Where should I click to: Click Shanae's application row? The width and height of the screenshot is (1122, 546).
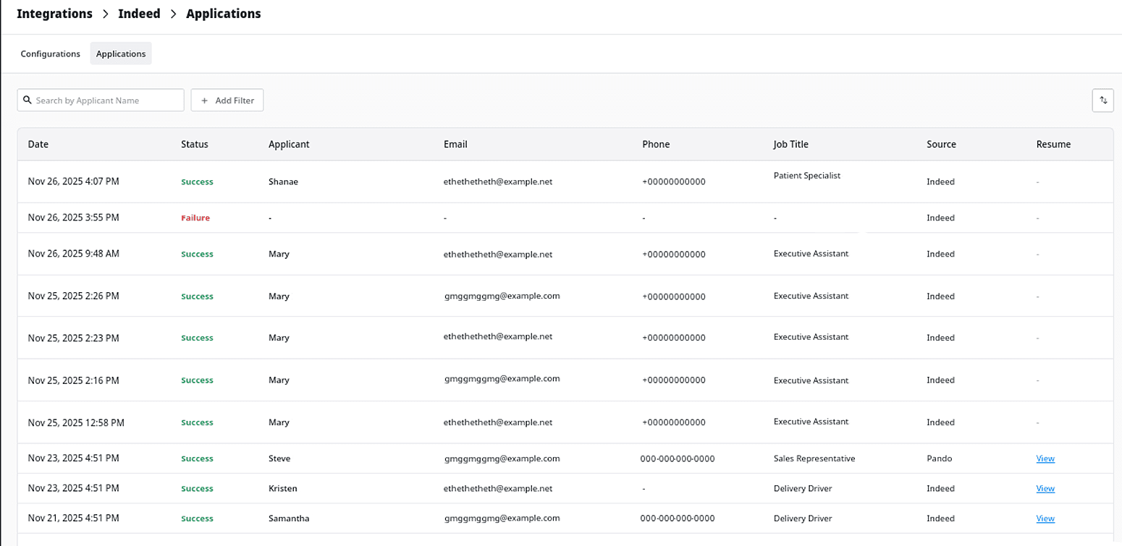click(507, 182)
